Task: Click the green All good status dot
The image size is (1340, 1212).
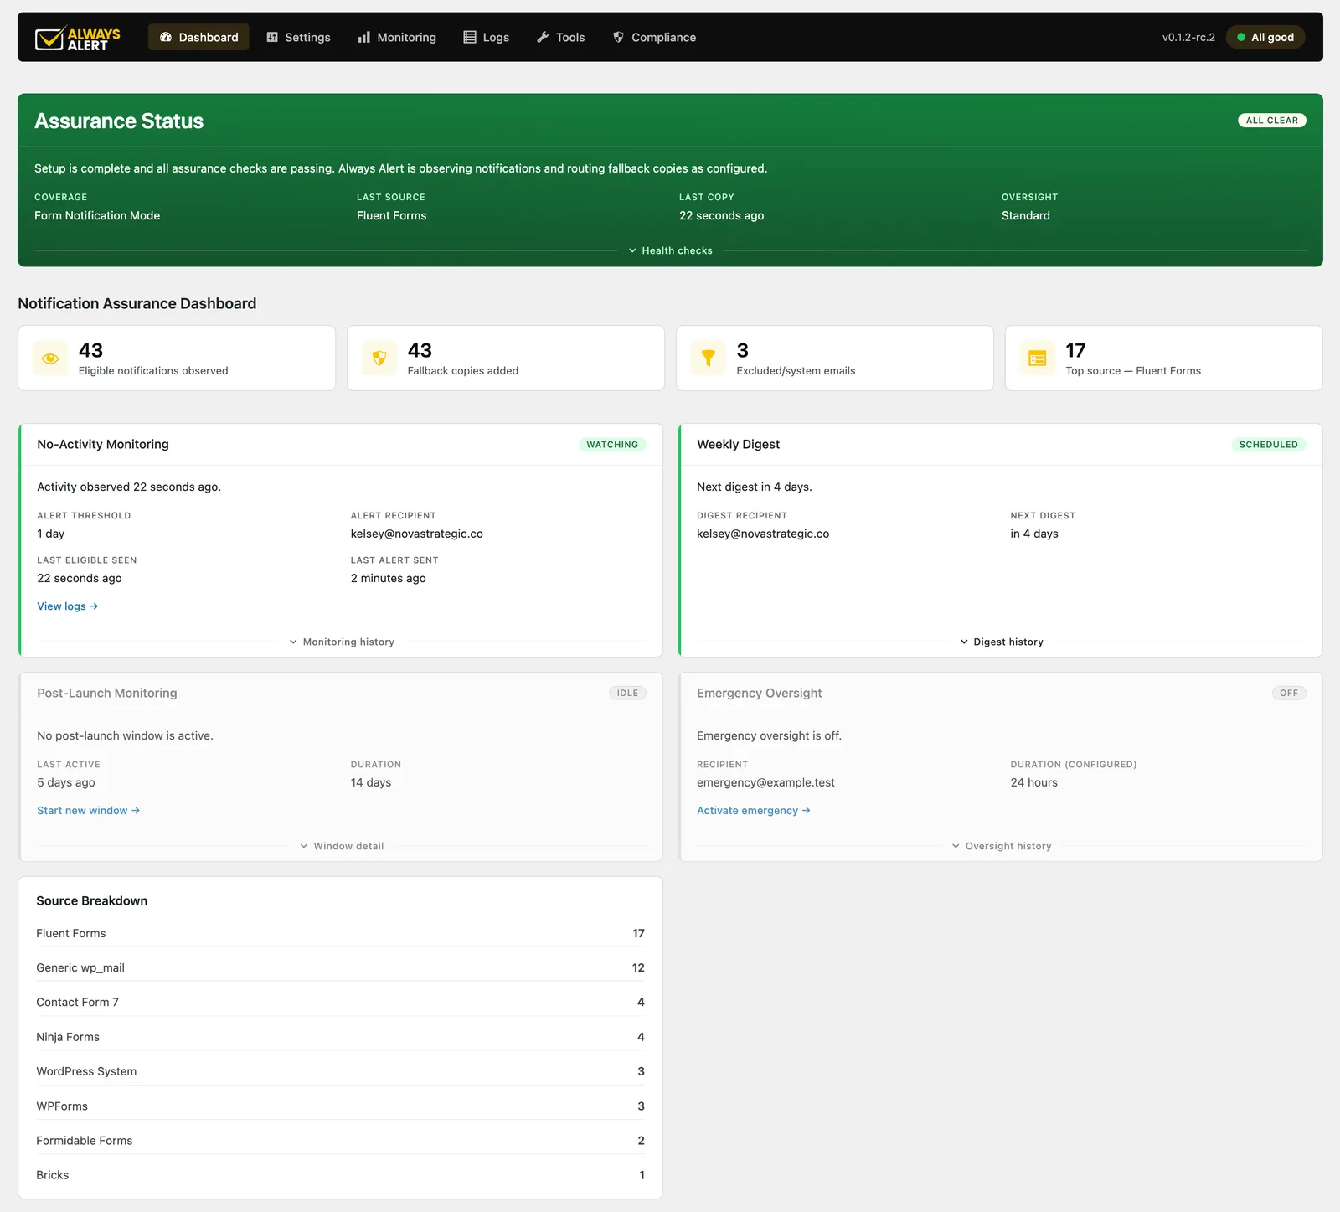Action: point(1241,37)
